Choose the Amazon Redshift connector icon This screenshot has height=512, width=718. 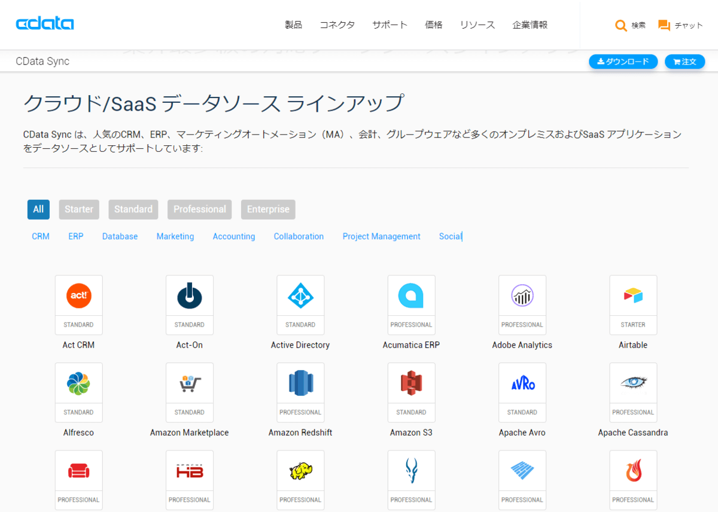300,383
